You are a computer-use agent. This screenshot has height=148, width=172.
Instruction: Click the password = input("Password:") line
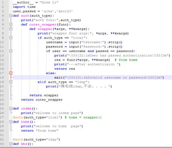(84, 47)
